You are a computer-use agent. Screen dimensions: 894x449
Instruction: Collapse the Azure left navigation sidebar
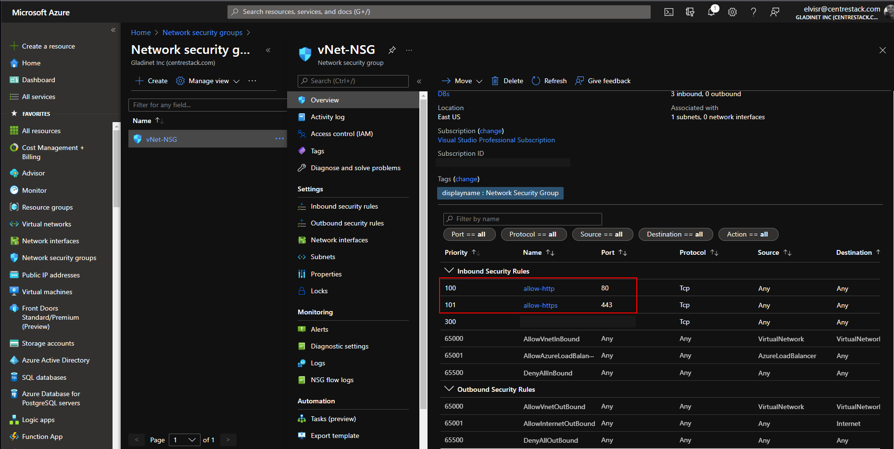(113, 30)
